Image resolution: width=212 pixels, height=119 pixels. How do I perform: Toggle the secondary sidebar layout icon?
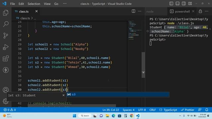pyautogui.click(x=184, y=4)
